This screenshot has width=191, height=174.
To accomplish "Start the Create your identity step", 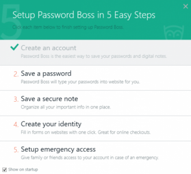I will point(95,128).
